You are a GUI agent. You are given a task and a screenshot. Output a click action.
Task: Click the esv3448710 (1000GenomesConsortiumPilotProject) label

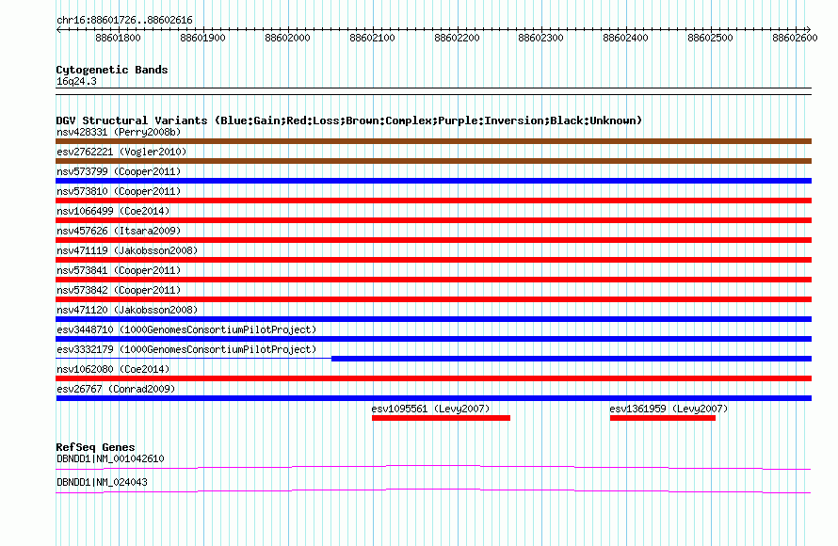click(186, 329)
